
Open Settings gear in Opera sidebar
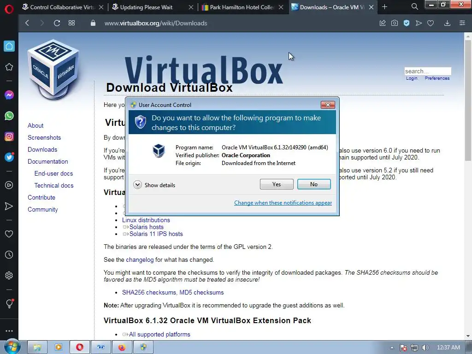pos(9,276)
